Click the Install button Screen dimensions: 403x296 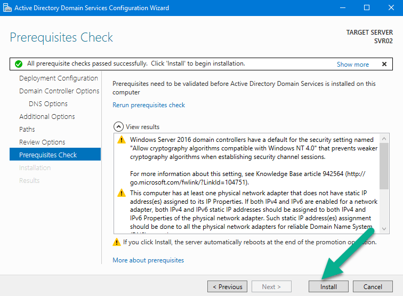click(x=328, y=286)
